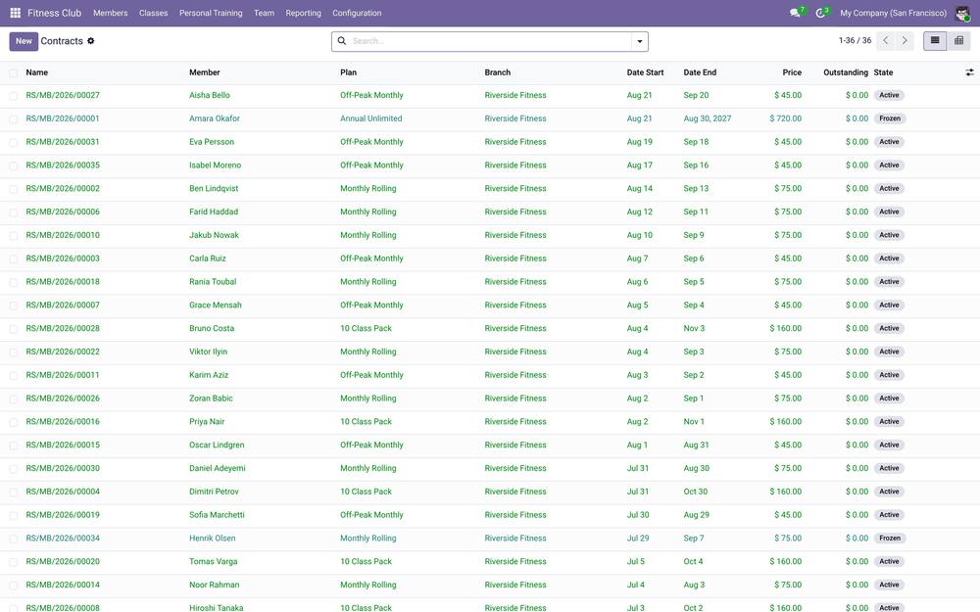The image size is (980, 612).
Task: Sort by the Branch column header
Action: 498,72
